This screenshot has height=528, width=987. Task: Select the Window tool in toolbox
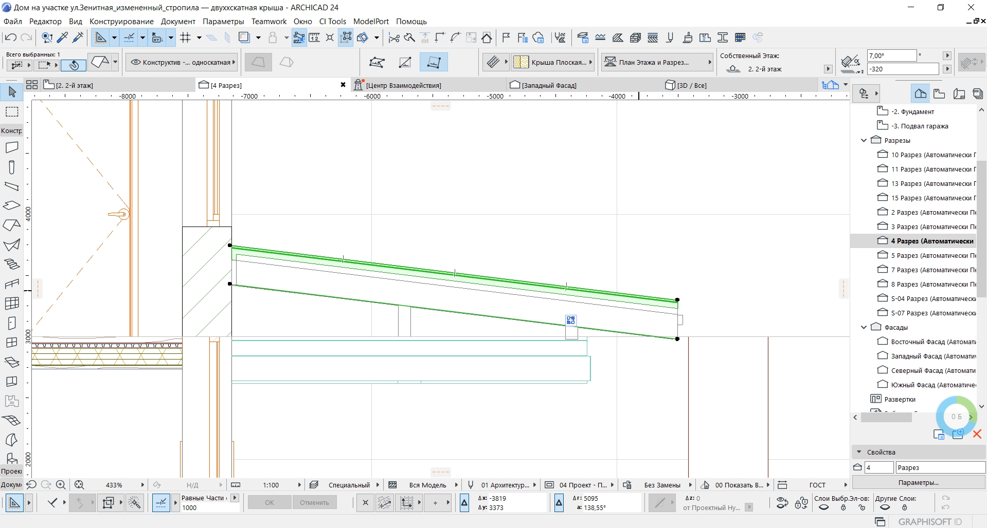(x=12, y=343)
